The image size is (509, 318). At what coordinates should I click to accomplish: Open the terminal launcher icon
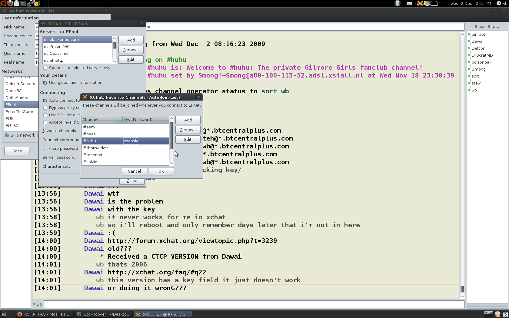click(23, 3)
